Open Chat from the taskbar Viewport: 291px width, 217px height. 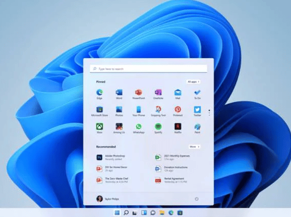coord(153,212)
